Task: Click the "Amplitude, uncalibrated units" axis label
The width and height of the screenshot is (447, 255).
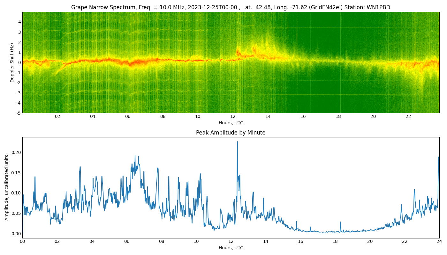Action: (7, 187)
